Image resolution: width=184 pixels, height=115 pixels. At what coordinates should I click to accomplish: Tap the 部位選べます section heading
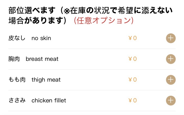tap(32, 10)
